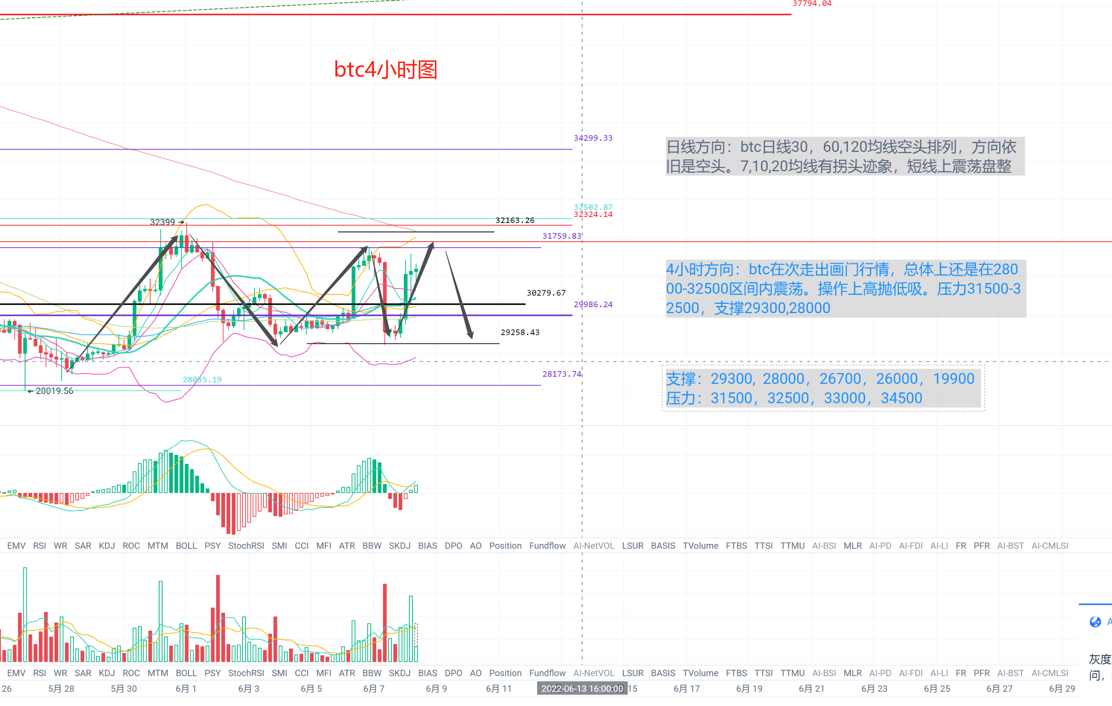Viewport: 1112px width, 706px height.
Task: Select AI-CMLSI indicator below the volume pane
Action: point(1050,673)
